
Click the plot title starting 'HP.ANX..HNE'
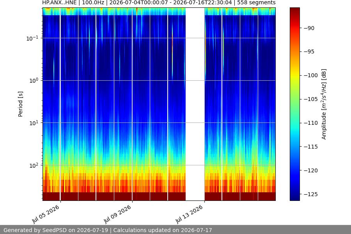tap(159, 3)
